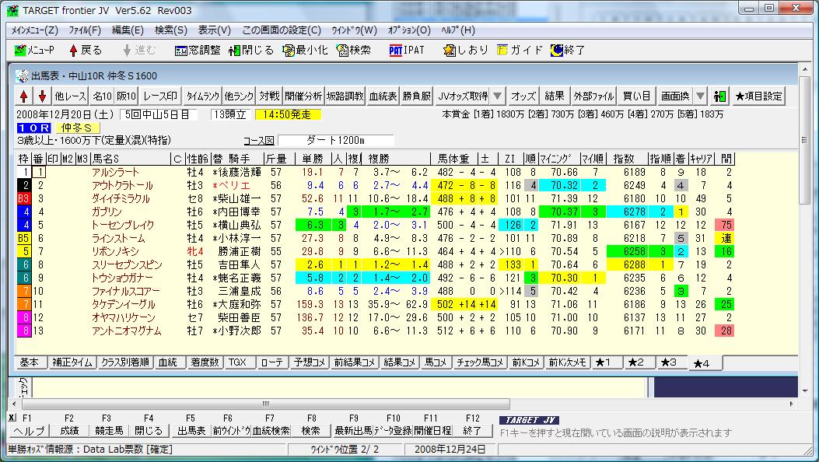Switch to the 着度数 tab
819x462 pixels.
[205, 362]
